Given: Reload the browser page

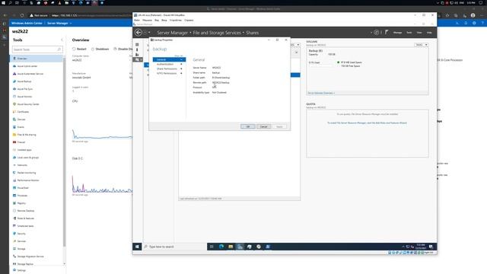Looking at the screenshot, I should (x=22, y=15).
